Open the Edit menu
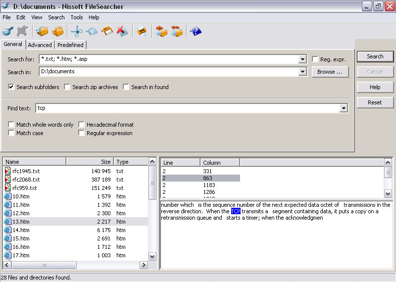 [21, 17]
